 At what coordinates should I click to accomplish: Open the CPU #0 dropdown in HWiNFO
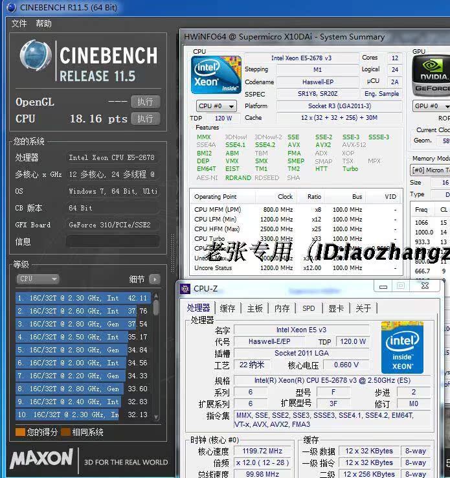coord(216,106)
